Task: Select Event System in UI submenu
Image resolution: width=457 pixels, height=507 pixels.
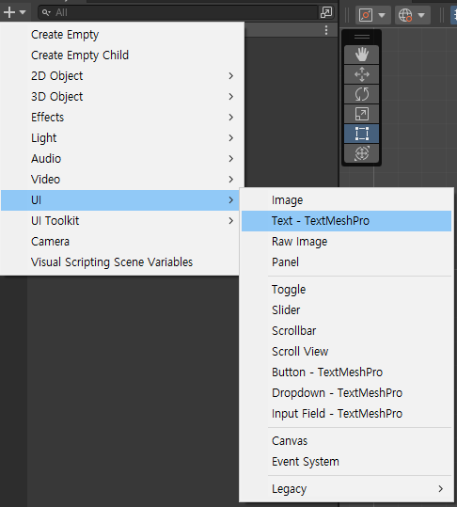Action: [346, 462]
